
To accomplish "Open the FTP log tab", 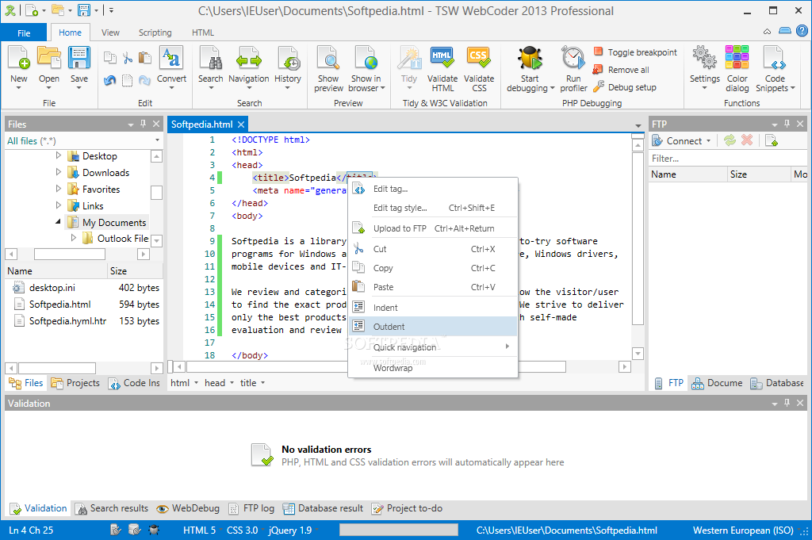I will [x=251, y=508].
